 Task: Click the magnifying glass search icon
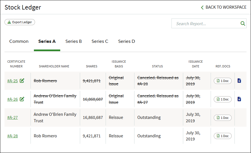click(243, 23)
